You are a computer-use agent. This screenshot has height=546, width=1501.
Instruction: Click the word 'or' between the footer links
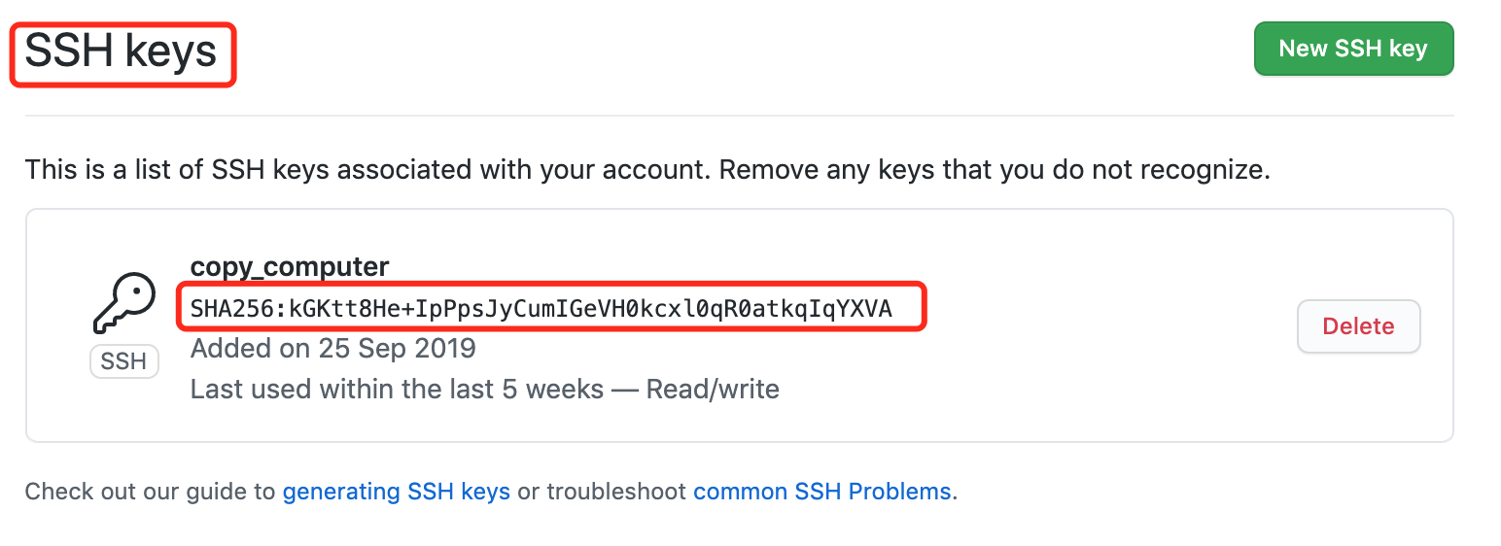tap(528, 492)
